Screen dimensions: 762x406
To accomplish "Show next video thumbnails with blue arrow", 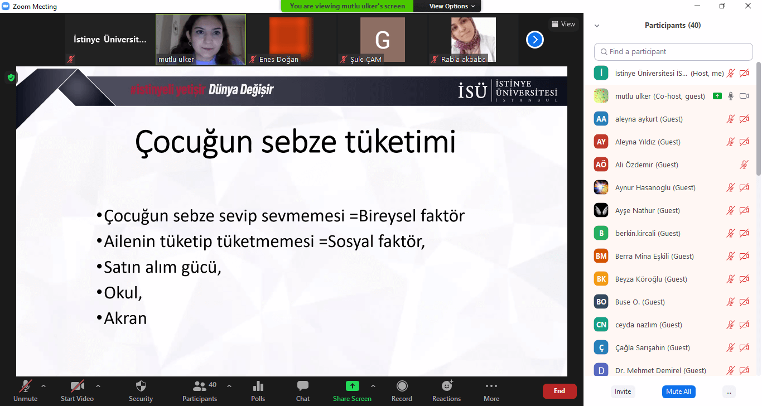I will coord(534,40).
